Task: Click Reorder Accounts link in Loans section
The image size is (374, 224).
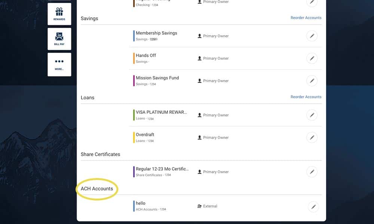Action: pos(306,97)
